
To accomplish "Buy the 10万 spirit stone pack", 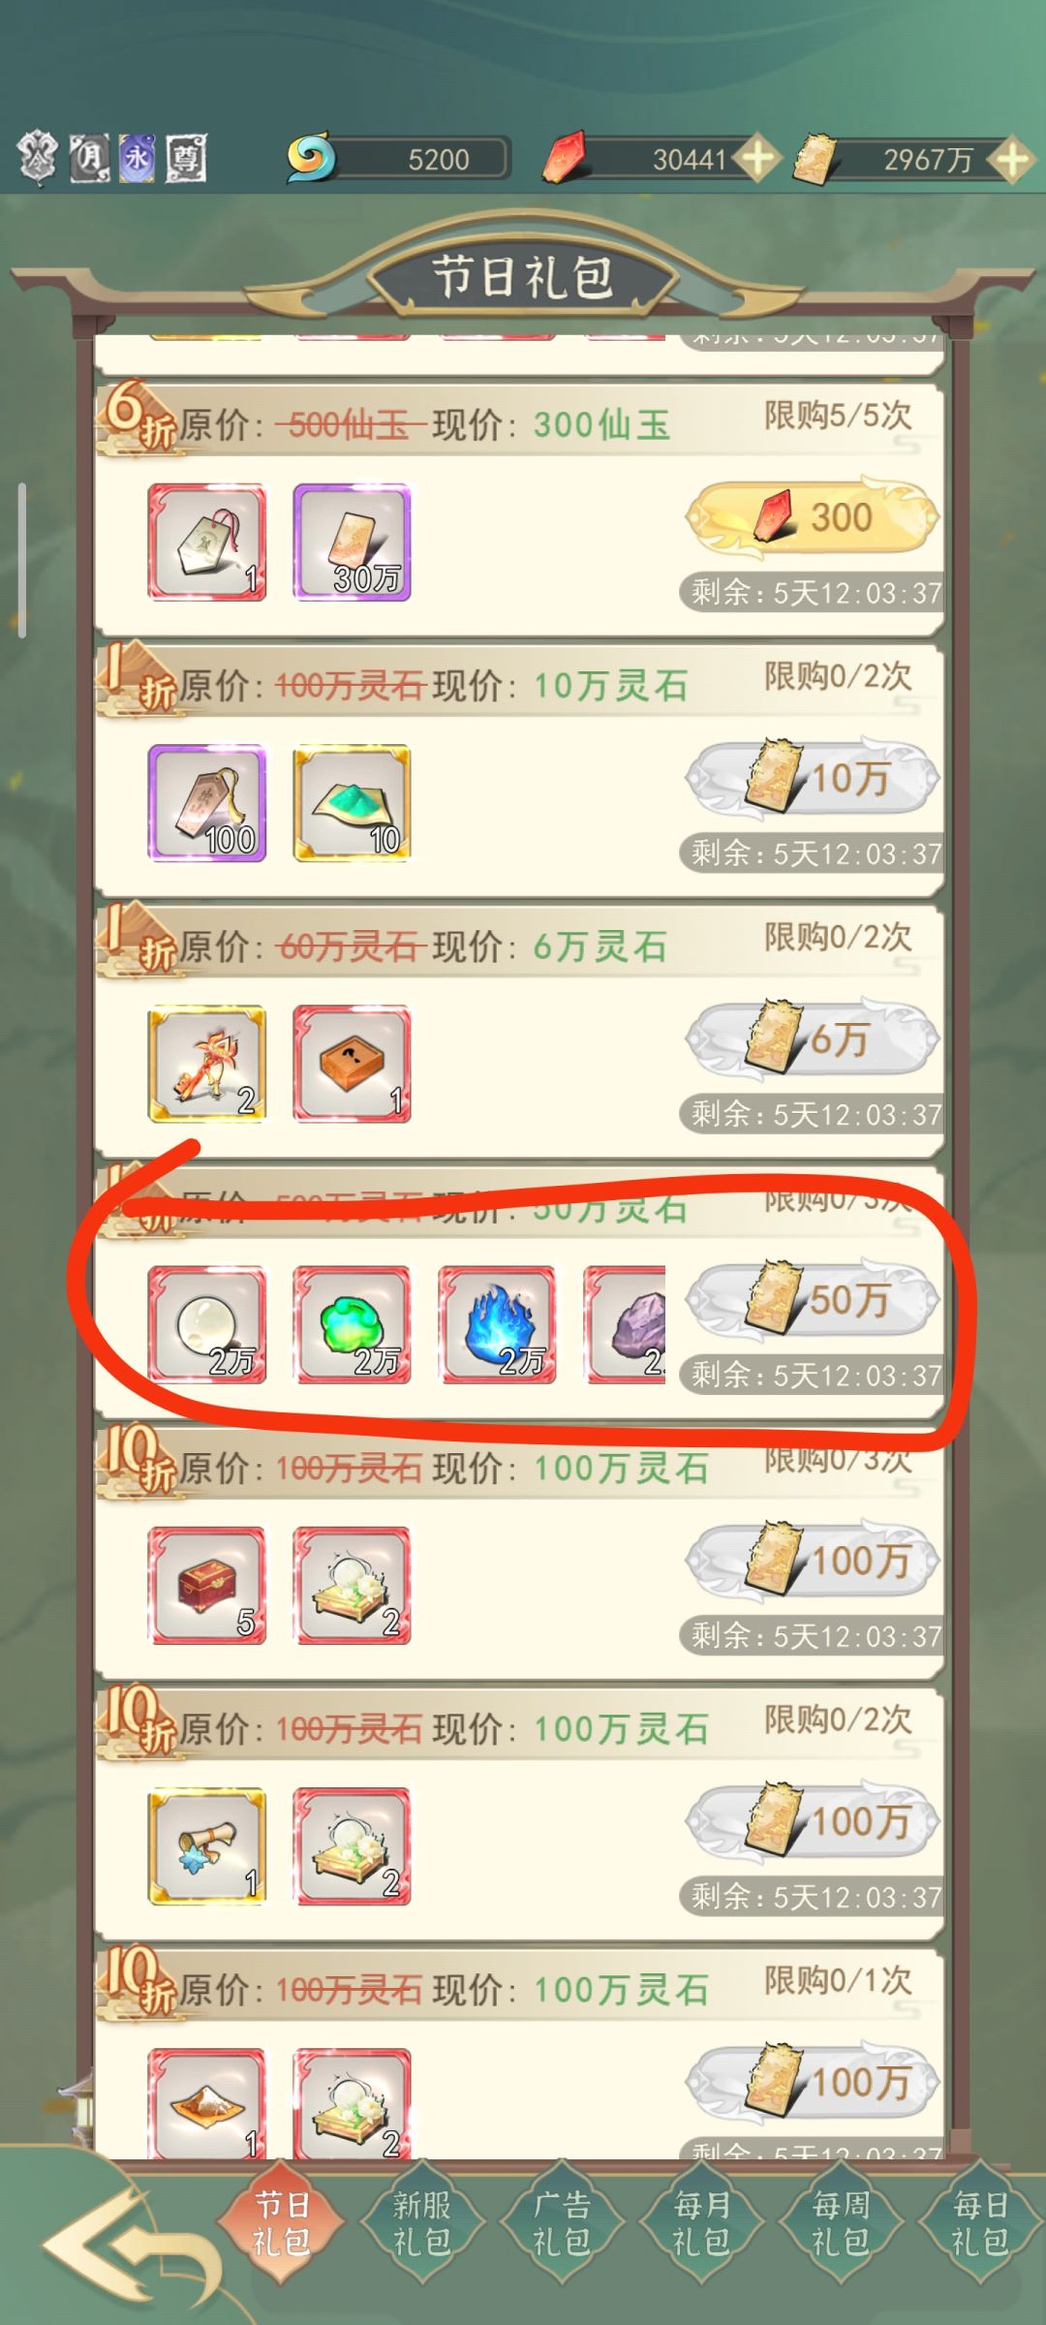I will (x=812, y=778).
